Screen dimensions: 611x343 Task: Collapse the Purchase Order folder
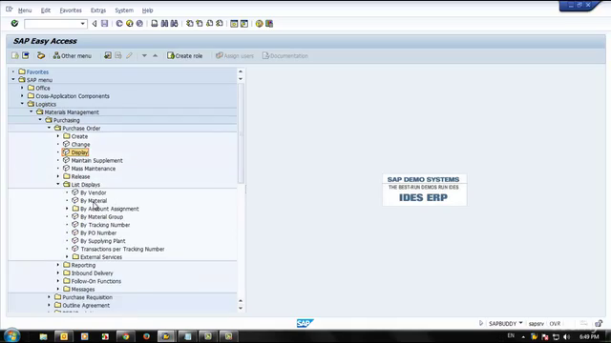pos(49,128)
